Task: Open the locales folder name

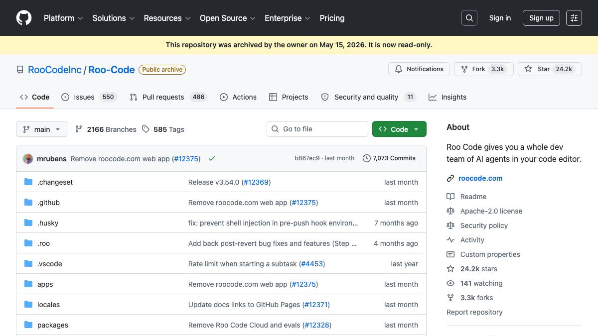Action: pos(48,305)
